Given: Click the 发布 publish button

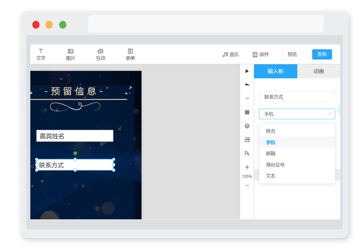Looking at the screenshot, I should pos(322,54).
